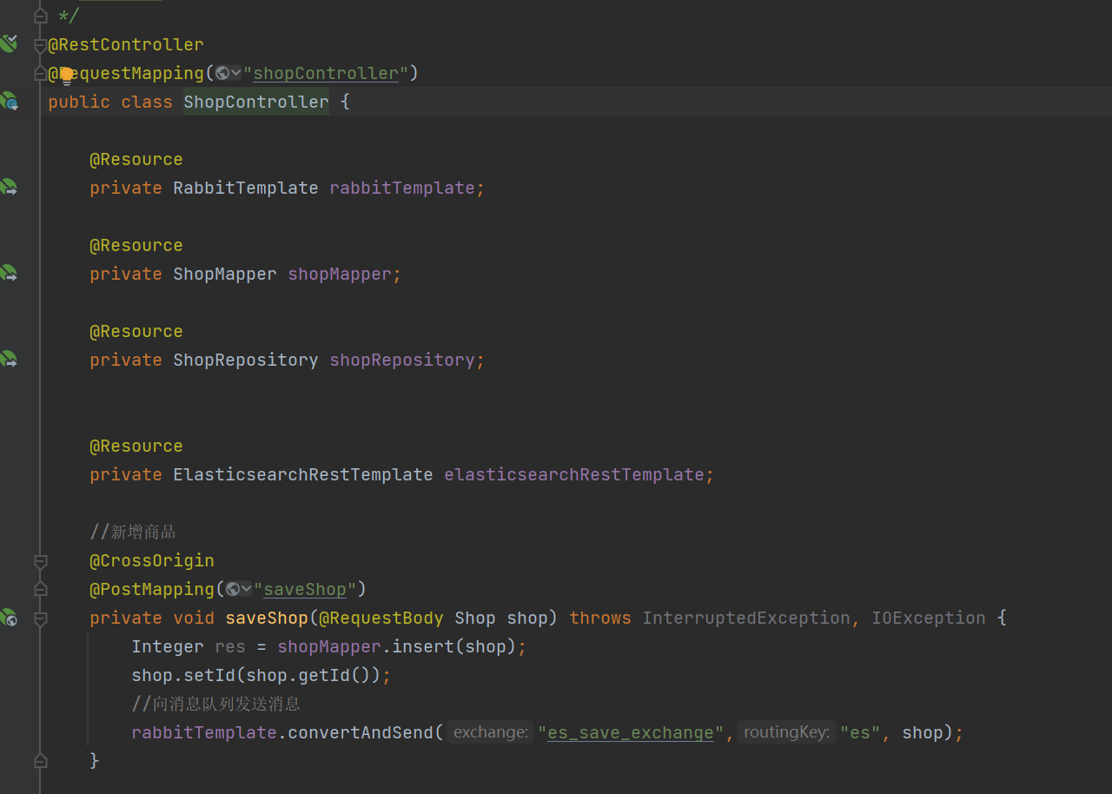Click the ShopController class name
This screenshot has width=1112, height=794.
click(256, 102)
